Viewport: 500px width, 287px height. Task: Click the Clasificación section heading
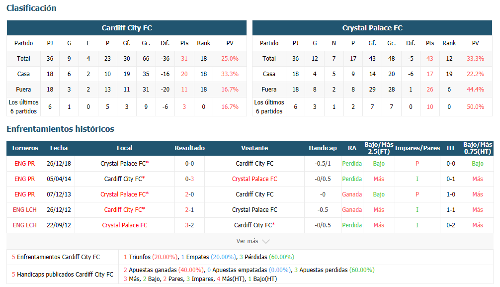pyautogui.click(x=31, y=8)
